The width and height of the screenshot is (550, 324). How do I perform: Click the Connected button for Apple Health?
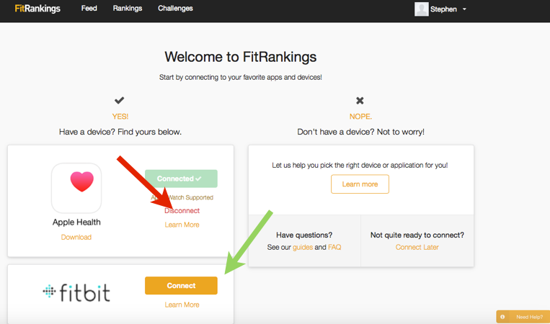point(181,179)
